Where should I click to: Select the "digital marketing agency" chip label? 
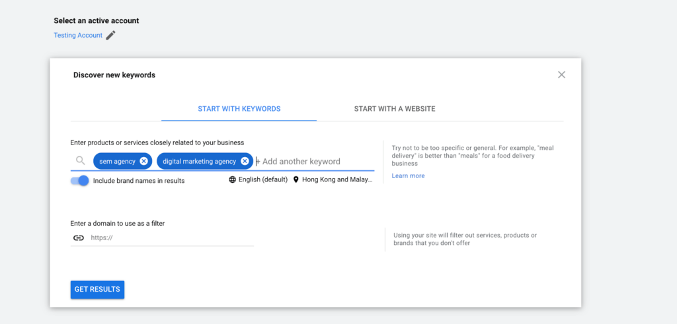click(x=200, y=161)
